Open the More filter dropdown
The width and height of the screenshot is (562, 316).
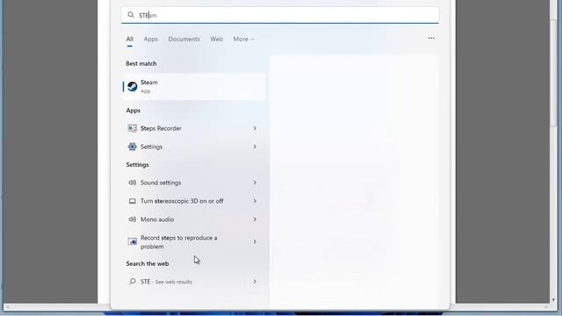coord(243,39)
